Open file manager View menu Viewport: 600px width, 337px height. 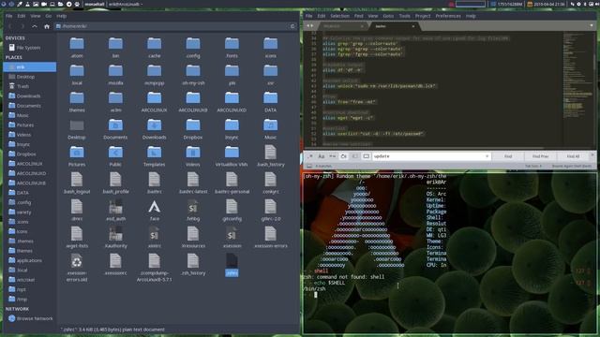[x=36, y=16]
